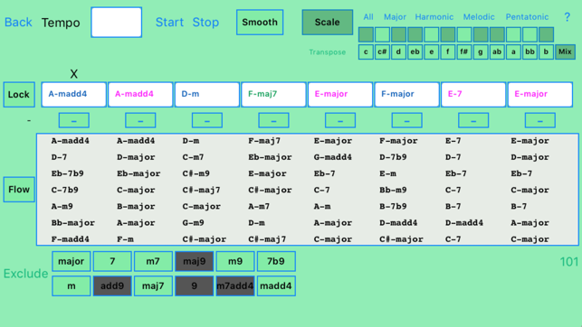Transpose to key g

tap(481, 51)
